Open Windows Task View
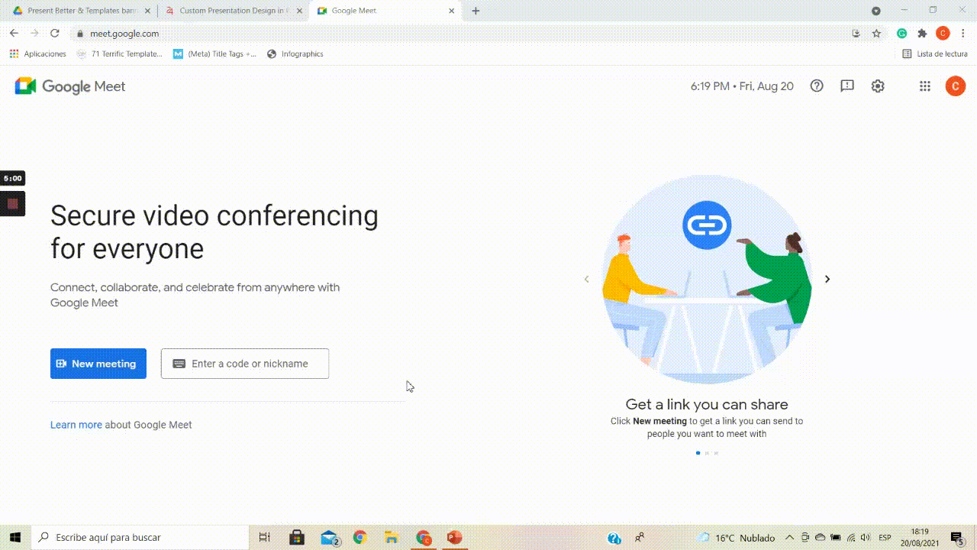The image size is (977, 550). (x=265, y=538)
